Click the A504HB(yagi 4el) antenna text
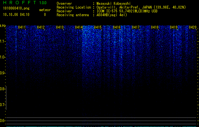Screen dimensions: 199x127 click(112, 15)
